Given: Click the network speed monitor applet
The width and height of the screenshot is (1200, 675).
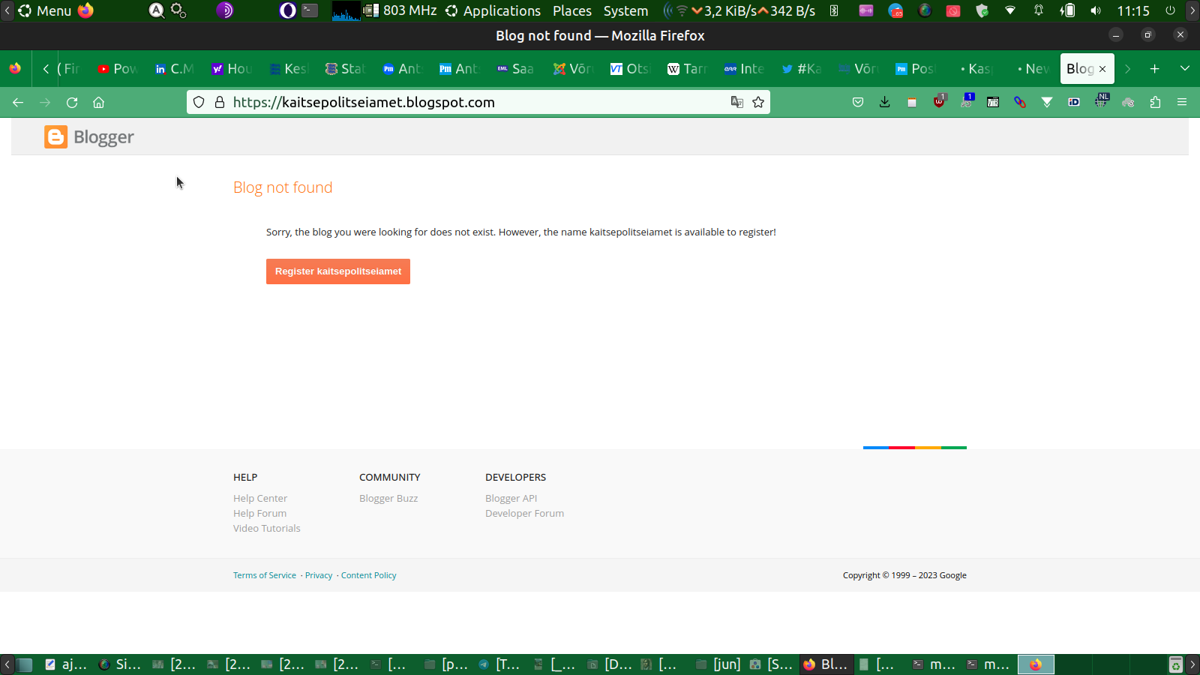Looking at the screenshot, I should point(739,10).
